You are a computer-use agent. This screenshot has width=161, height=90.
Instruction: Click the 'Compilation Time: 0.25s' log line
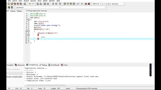tap(37, 80)
